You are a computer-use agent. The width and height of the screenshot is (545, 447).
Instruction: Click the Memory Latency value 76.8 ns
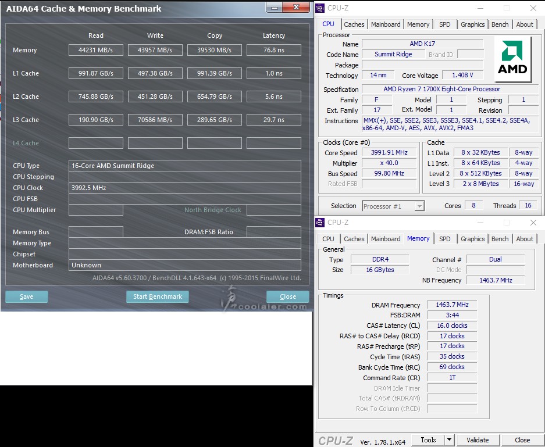[274, 50]
